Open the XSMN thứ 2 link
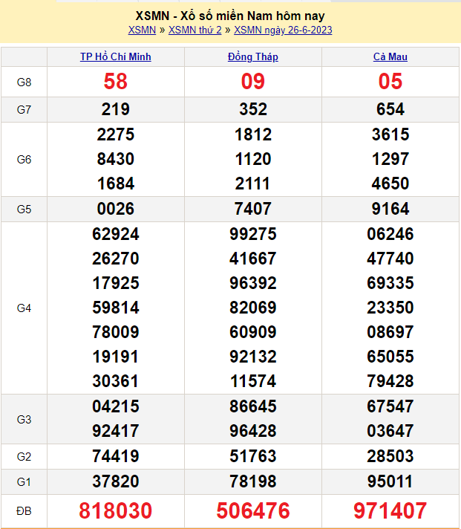Screen dimensions: 461x529 click(194, 30)
